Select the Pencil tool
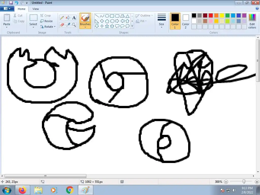 point(62,18)
